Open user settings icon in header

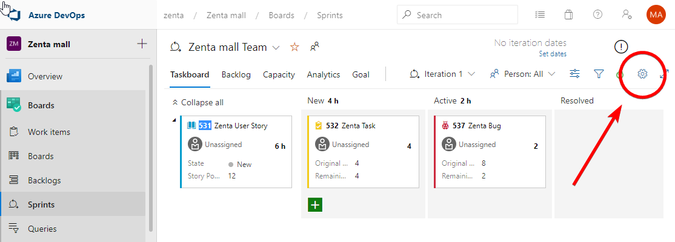coord(627,15)
